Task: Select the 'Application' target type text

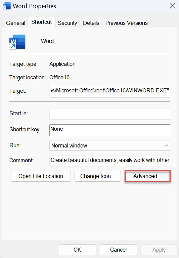Action: coord(62,64)
